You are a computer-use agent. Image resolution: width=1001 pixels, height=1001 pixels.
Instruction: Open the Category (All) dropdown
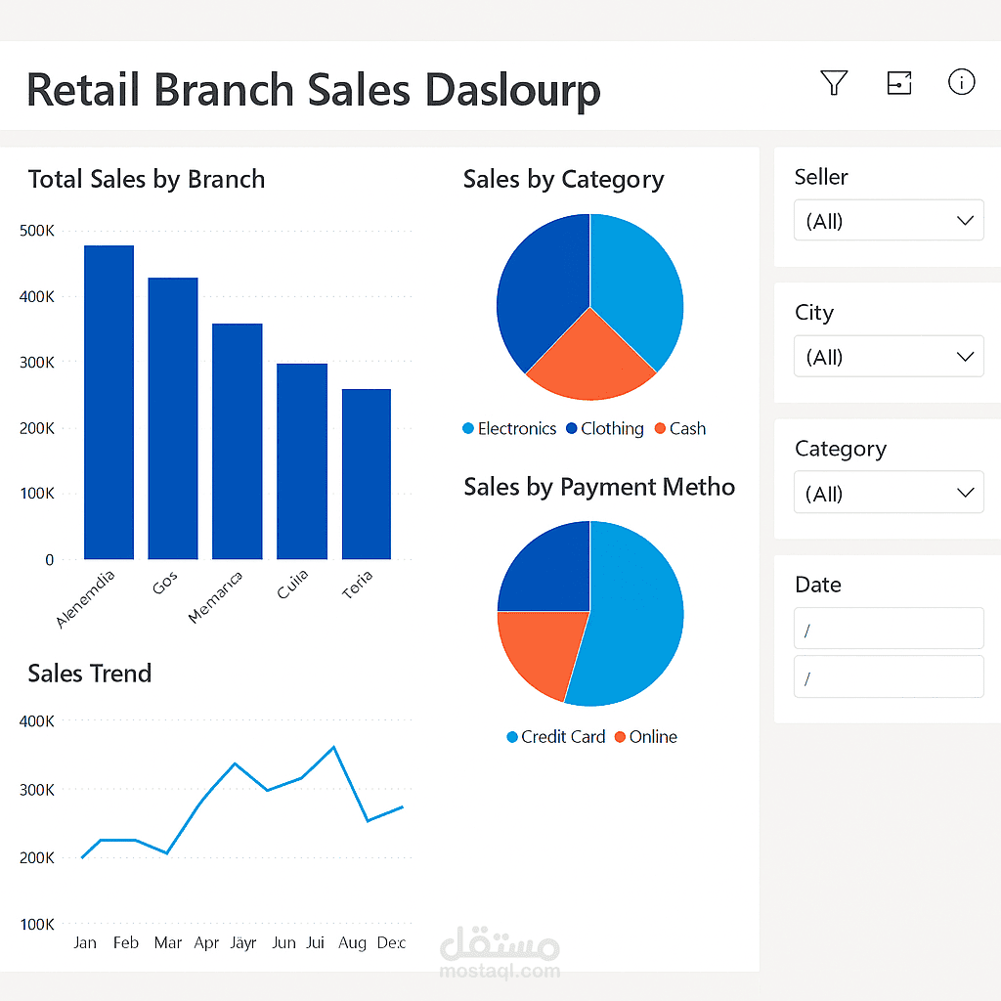889,493
